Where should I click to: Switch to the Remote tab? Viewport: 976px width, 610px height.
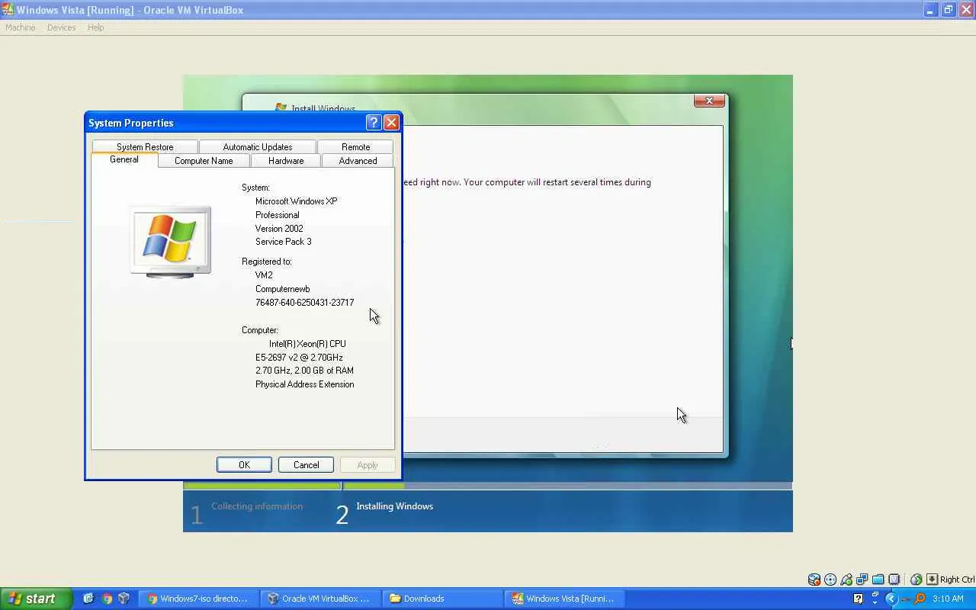point(356,146)
